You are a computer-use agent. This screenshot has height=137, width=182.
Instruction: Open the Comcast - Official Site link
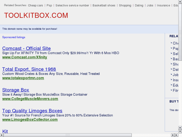click(x=27, y=48)
